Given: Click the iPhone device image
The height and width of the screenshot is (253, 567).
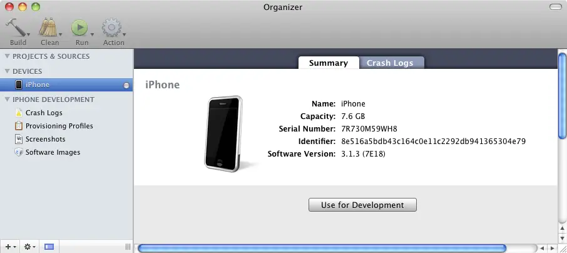Looking at the screenshot, I should (223, 134).
